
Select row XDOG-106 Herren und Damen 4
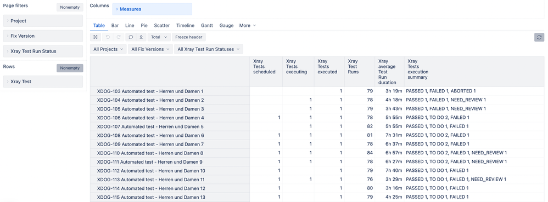pos(170,118)
